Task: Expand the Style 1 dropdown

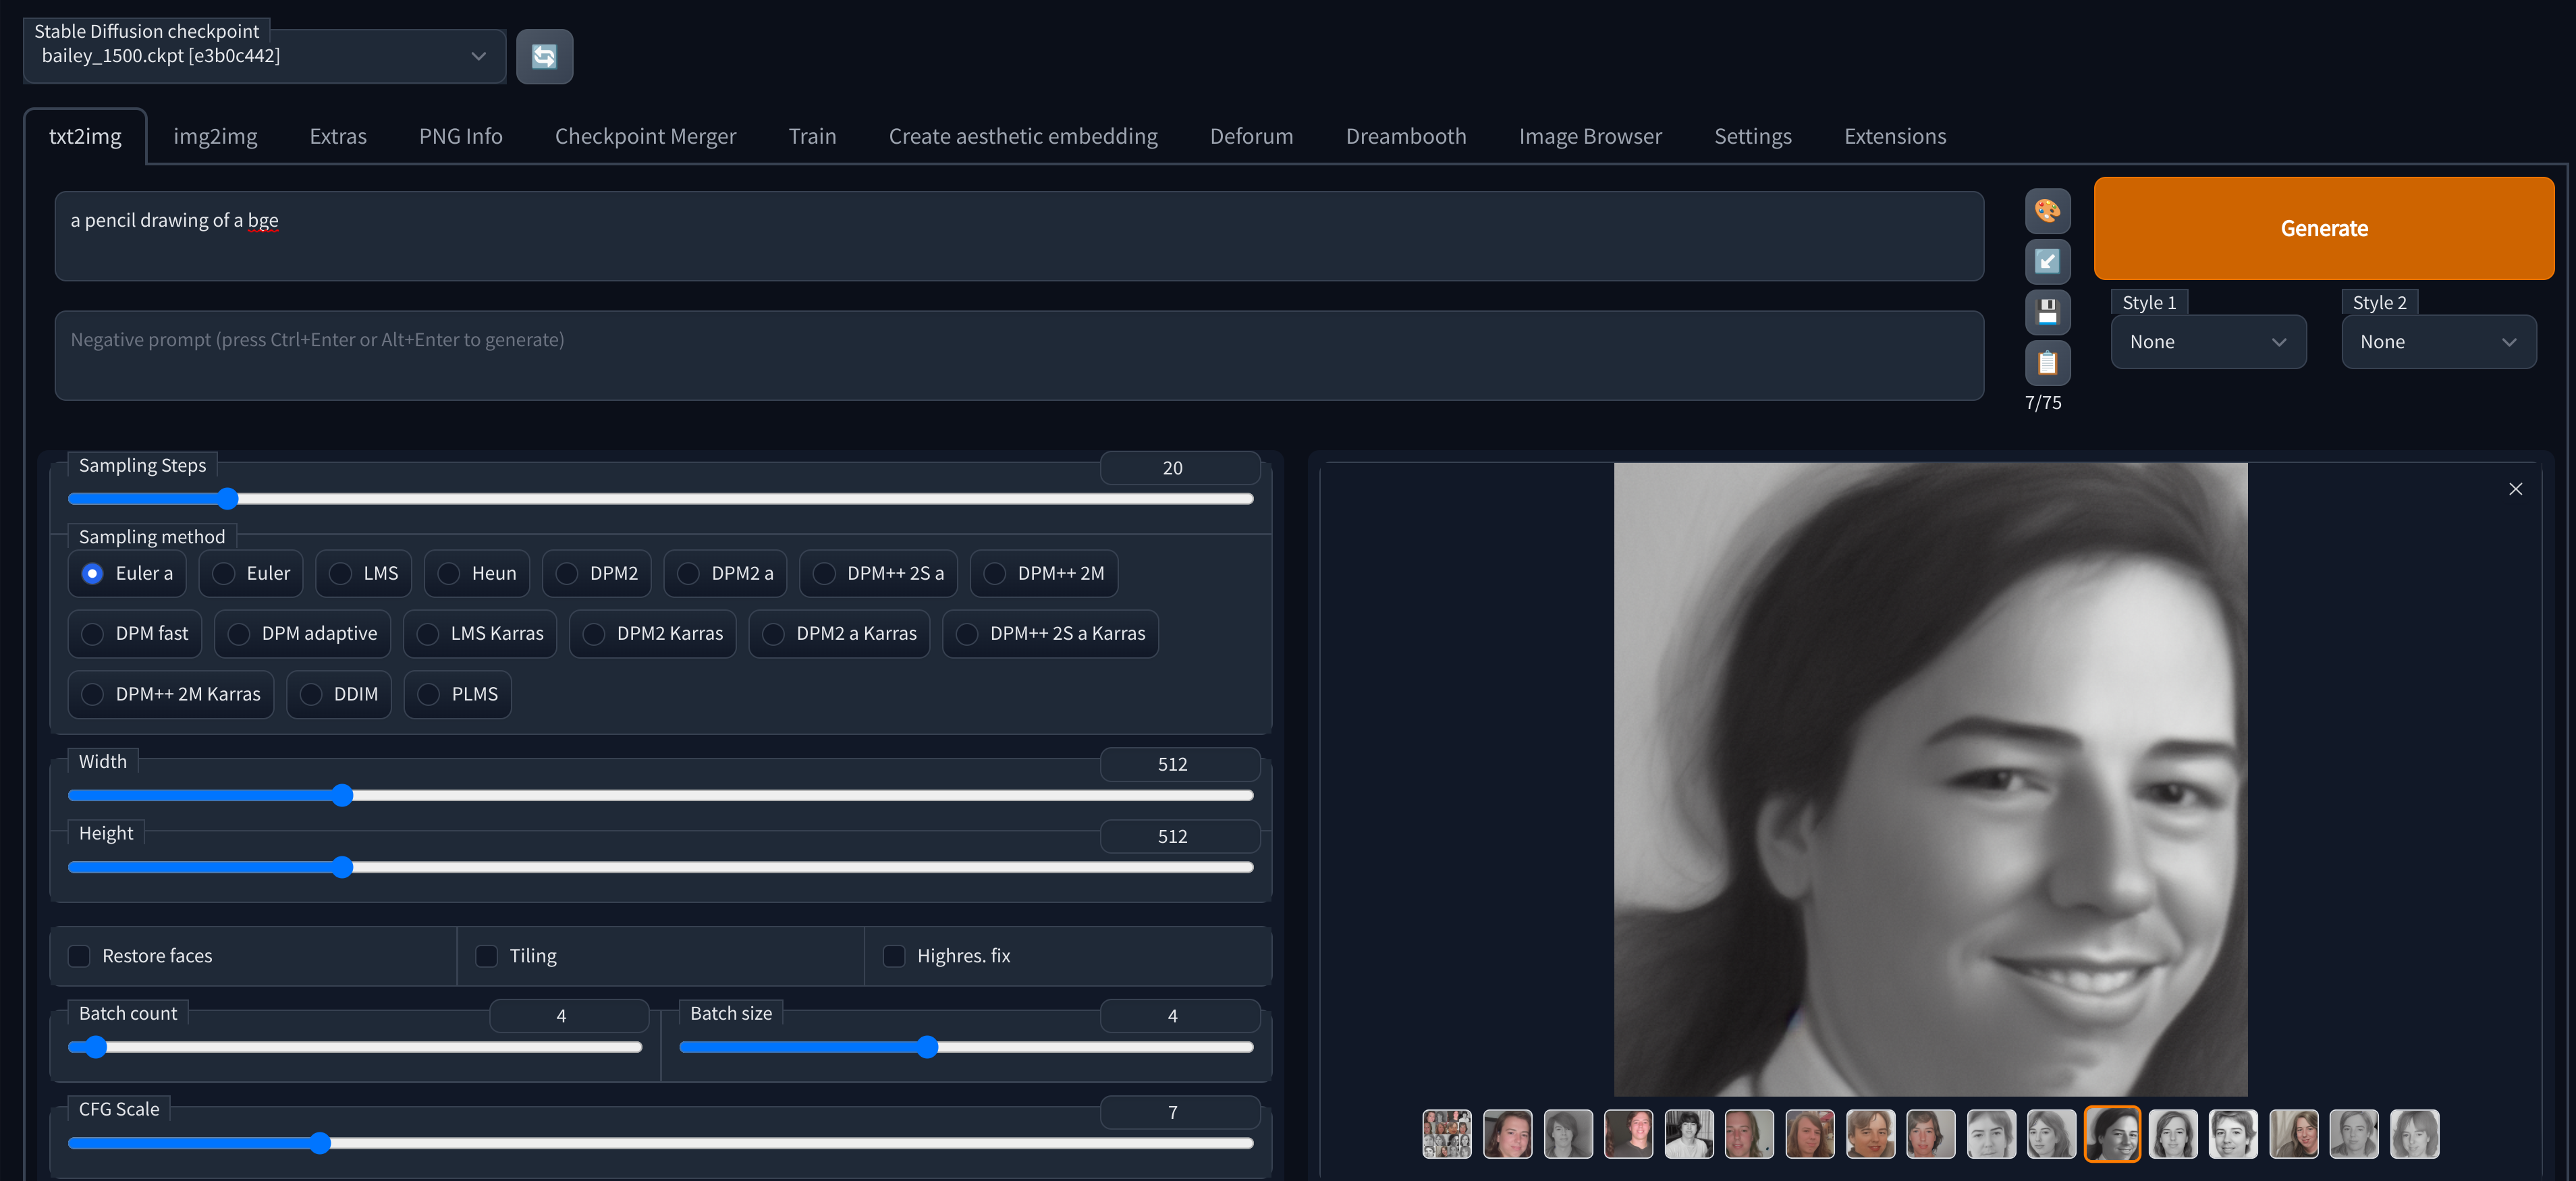Action: point(2207,342)
